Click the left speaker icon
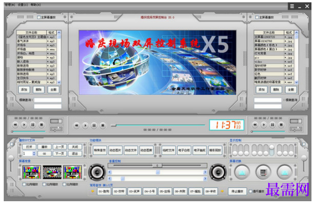 [x=97, y=172]
